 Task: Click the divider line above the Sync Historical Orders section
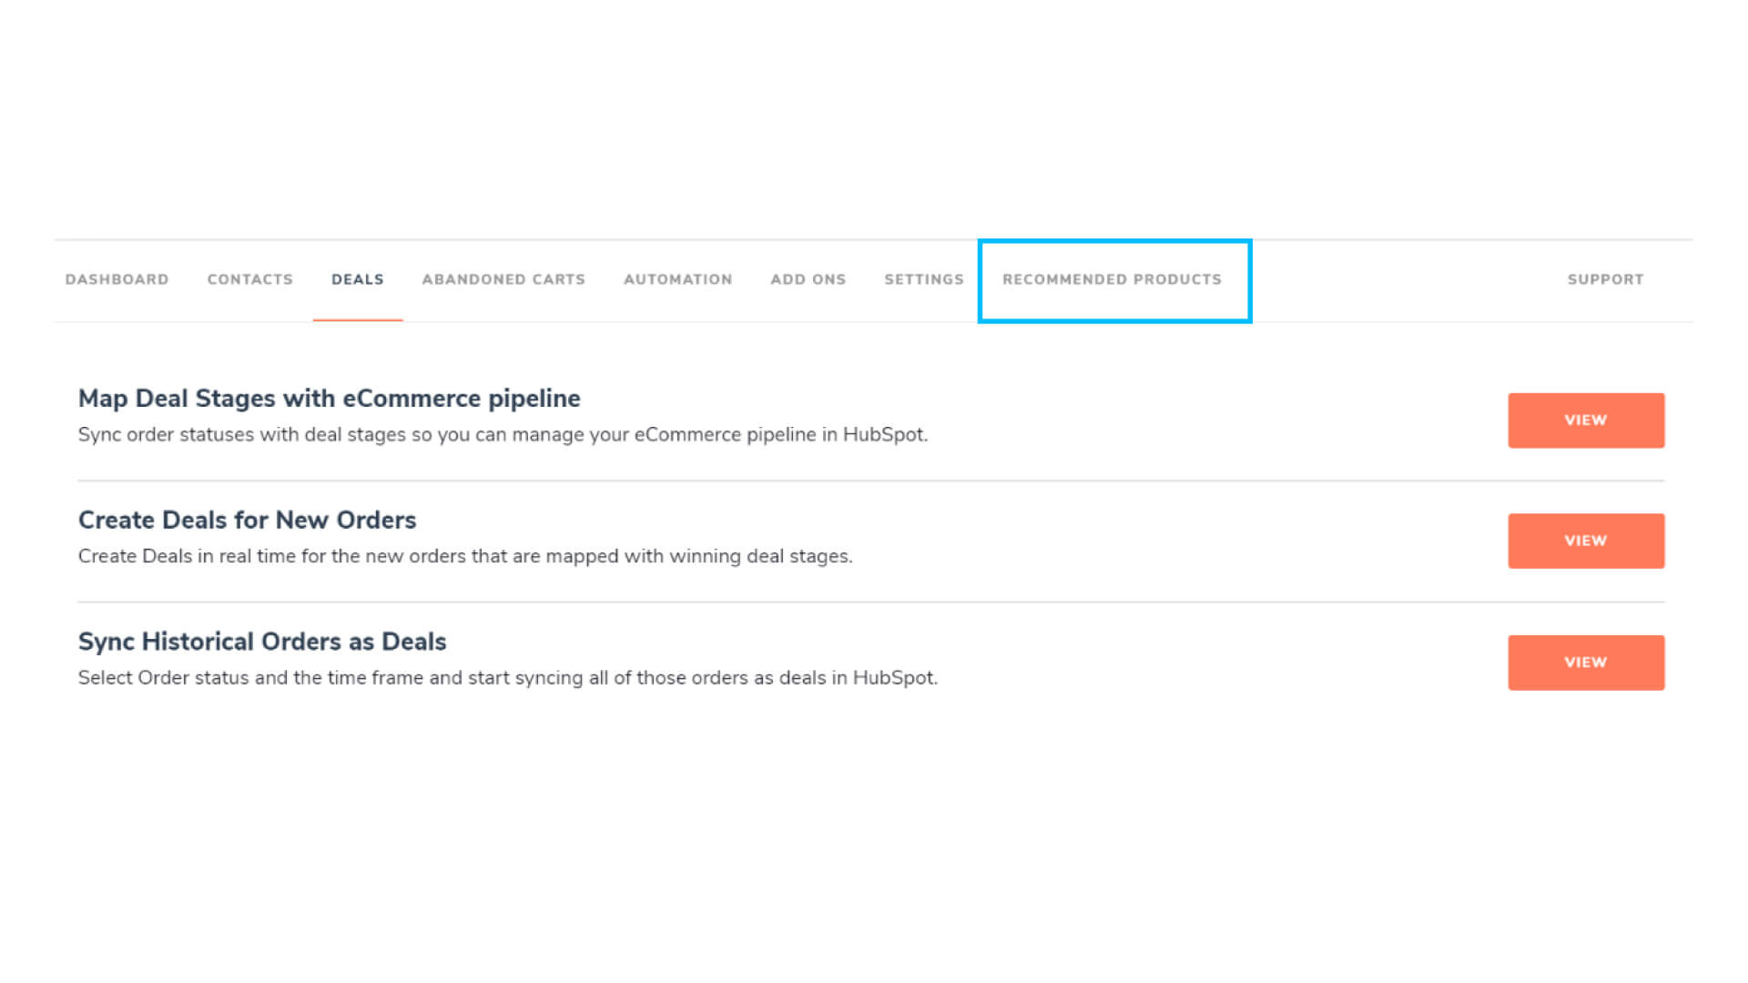click(870, 602)
